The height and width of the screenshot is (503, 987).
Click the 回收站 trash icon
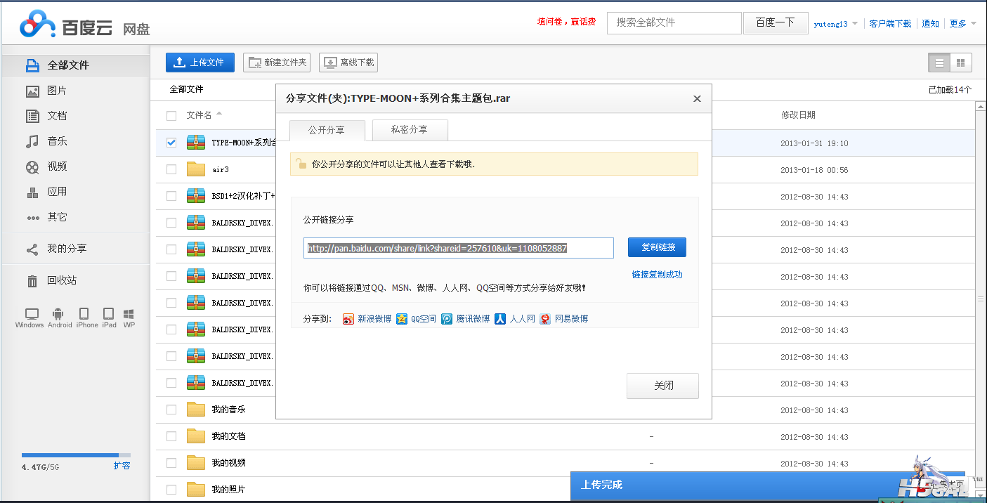(32, 281)
